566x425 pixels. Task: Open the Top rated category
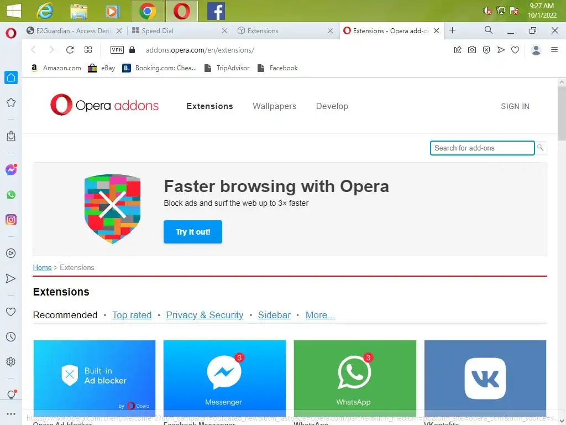point(132,315)
